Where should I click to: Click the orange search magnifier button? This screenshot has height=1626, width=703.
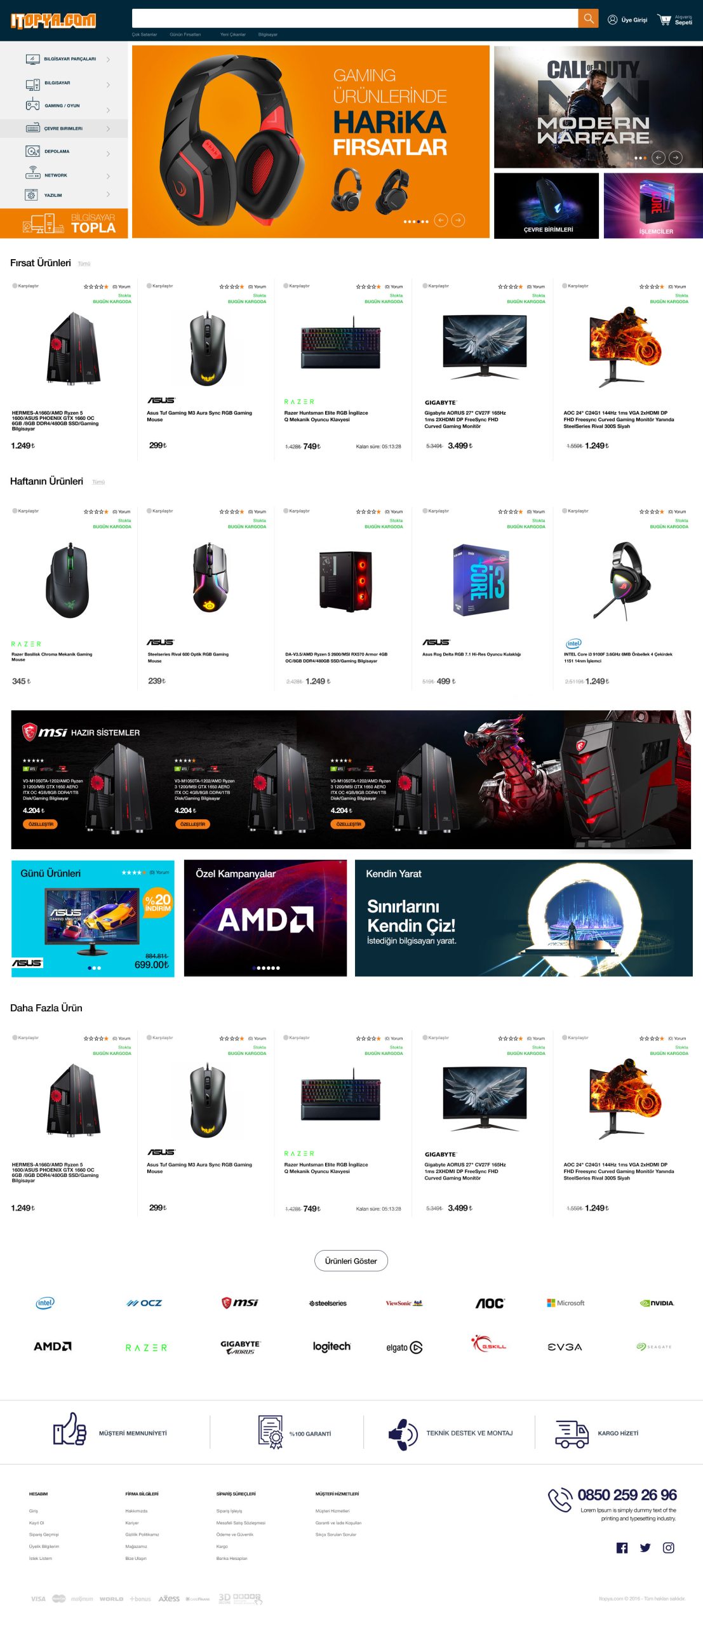click(588, 18)
